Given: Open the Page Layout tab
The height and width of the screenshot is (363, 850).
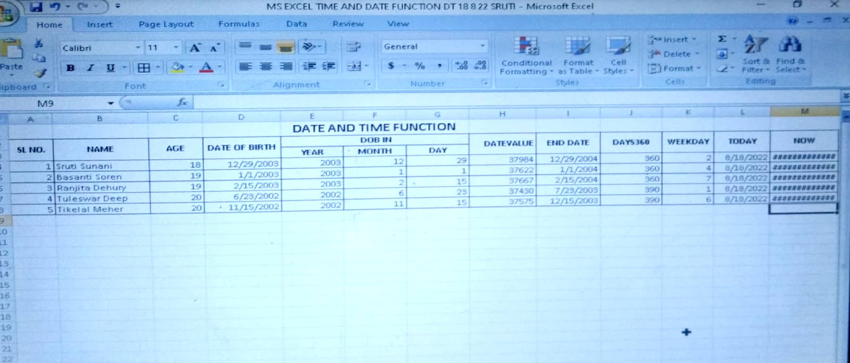Looking at the screenshot, I should click(166, 24).
